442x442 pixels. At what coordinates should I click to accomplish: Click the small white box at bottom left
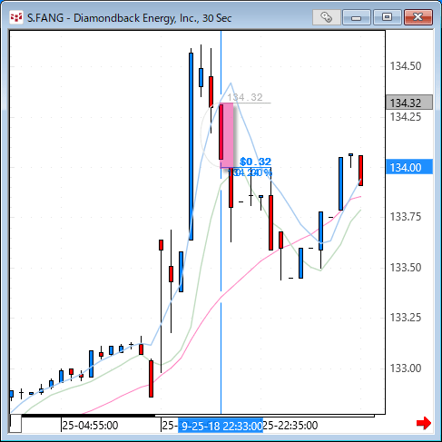coord(15,424)
